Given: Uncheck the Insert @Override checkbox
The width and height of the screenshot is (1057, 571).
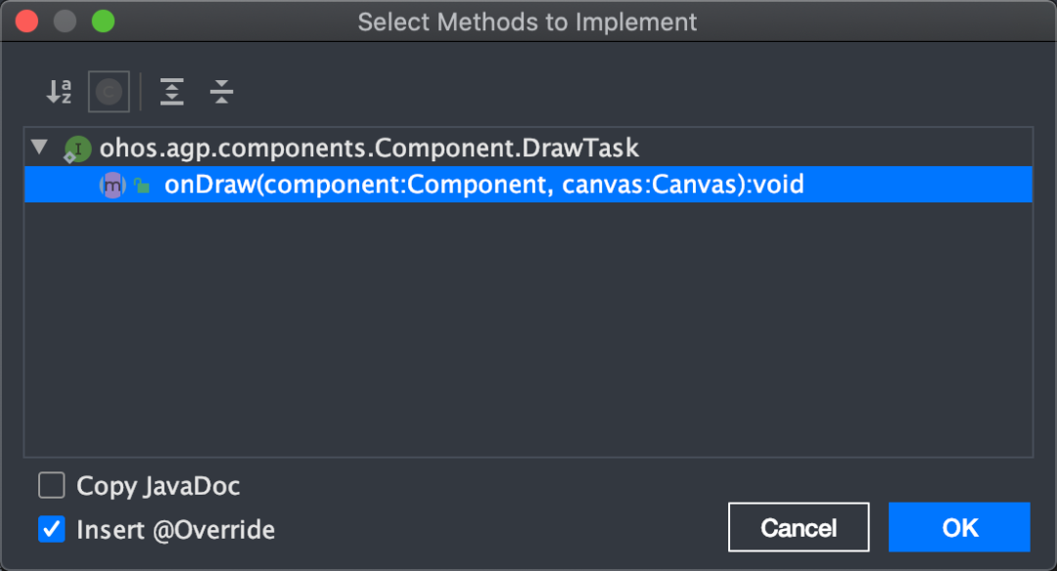Looking at the screenshot, I should coord(52,529).
